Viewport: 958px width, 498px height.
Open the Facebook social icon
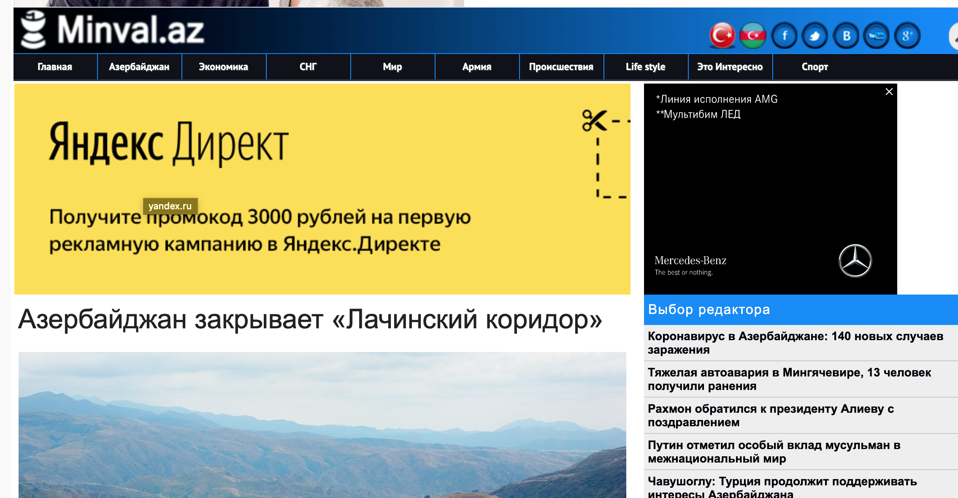pos(784,36)
